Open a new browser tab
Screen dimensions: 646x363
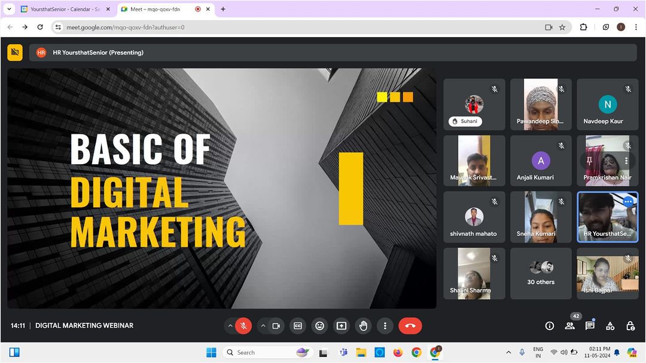(223, 10)
